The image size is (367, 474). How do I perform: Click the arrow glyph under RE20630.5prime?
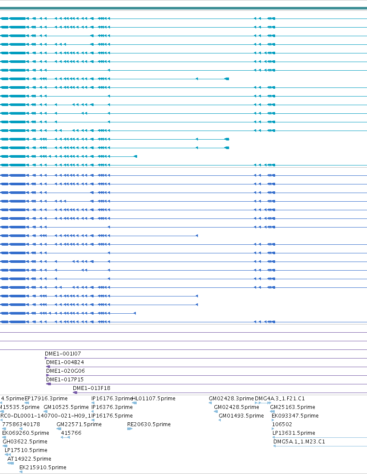click(x=130, y=429)
